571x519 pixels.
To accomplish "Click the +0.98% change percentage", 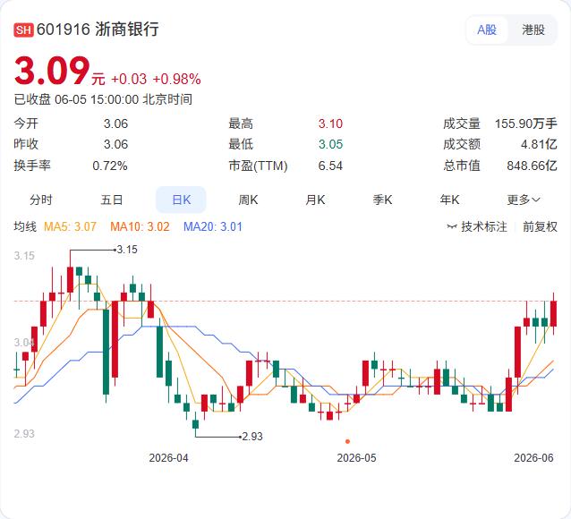I will (x=176, y=79).
